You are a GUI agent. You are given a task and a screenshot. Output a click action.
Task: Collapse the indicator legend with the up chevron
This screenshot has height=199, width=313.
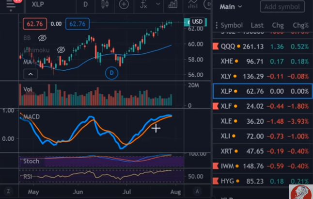pos(31,74)
